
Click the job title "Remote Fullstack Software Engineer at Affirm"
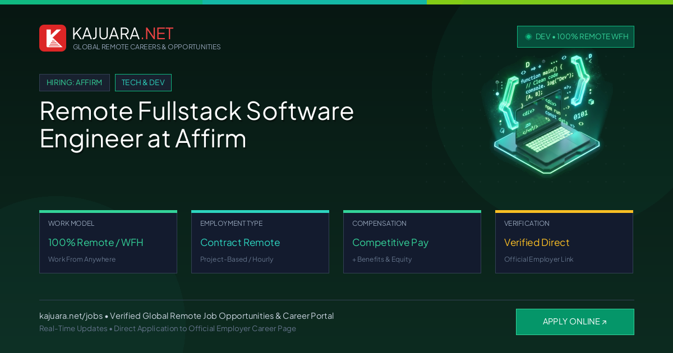197,124
